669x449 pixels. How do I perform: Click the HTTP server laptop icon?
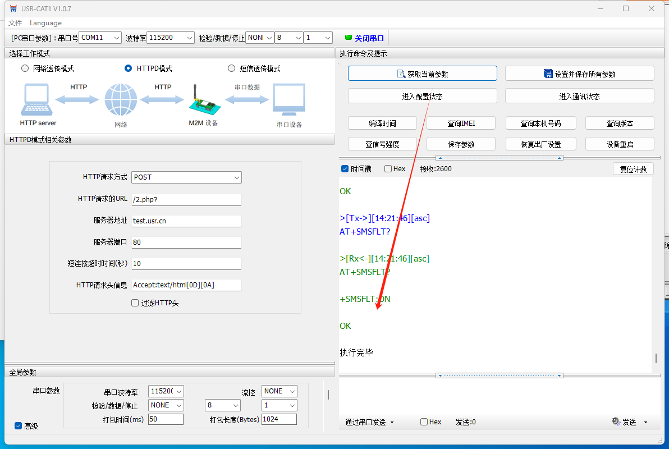point(38,100)
